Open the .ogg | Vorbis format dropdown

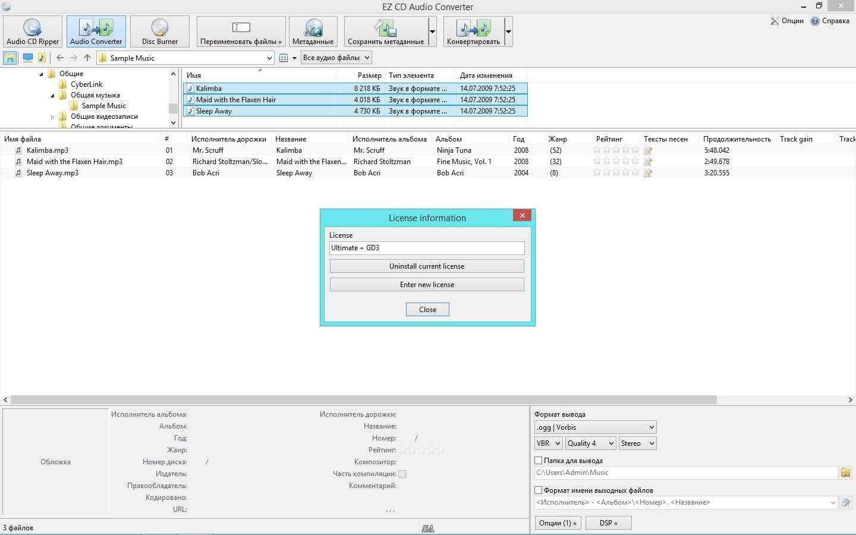click(595, 427)
